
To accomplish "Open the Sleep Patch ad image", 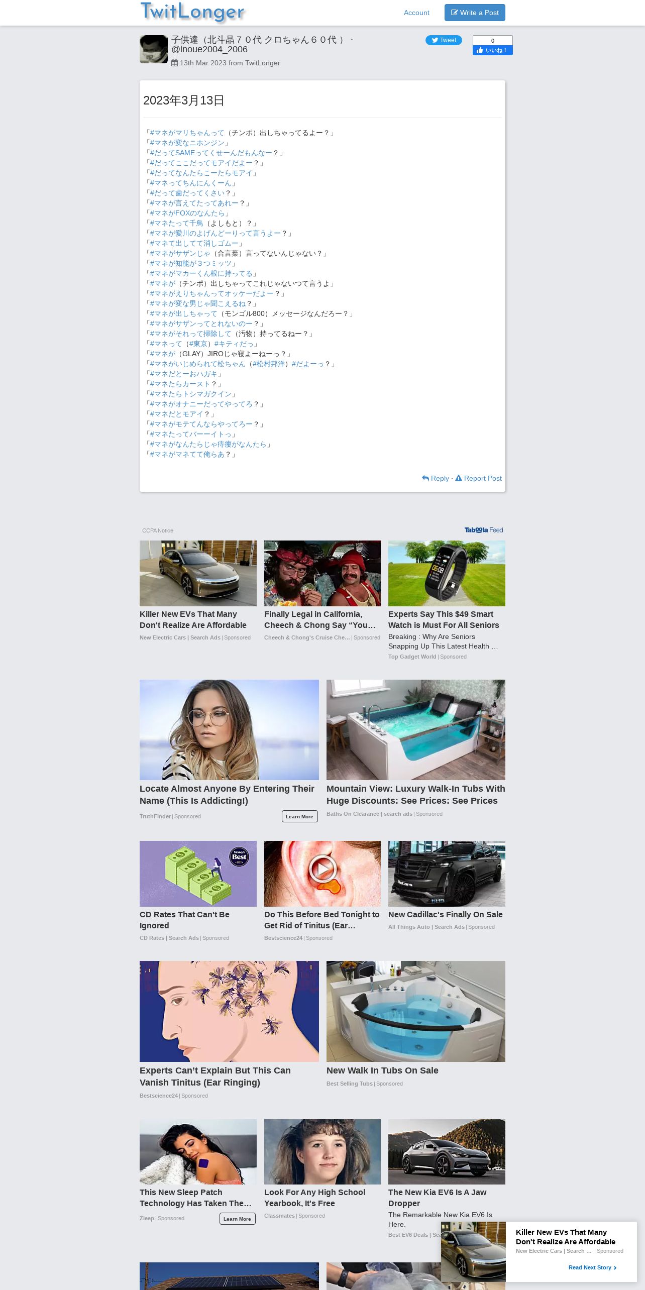I will pyautogui.click(x=198, y=1152).
